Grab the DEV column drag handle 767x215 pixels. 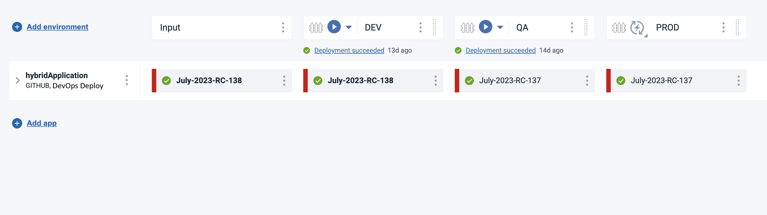coord(434,28)
